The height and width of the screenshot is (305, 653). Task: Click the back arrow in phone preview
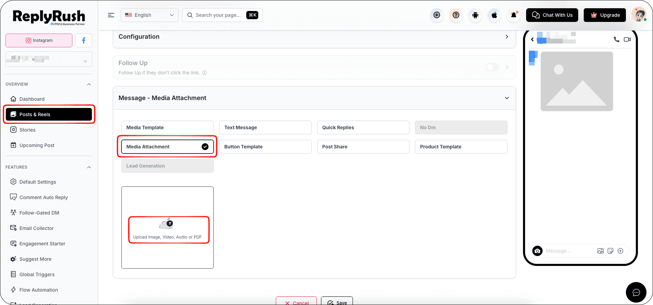click(x=532, y=39)
